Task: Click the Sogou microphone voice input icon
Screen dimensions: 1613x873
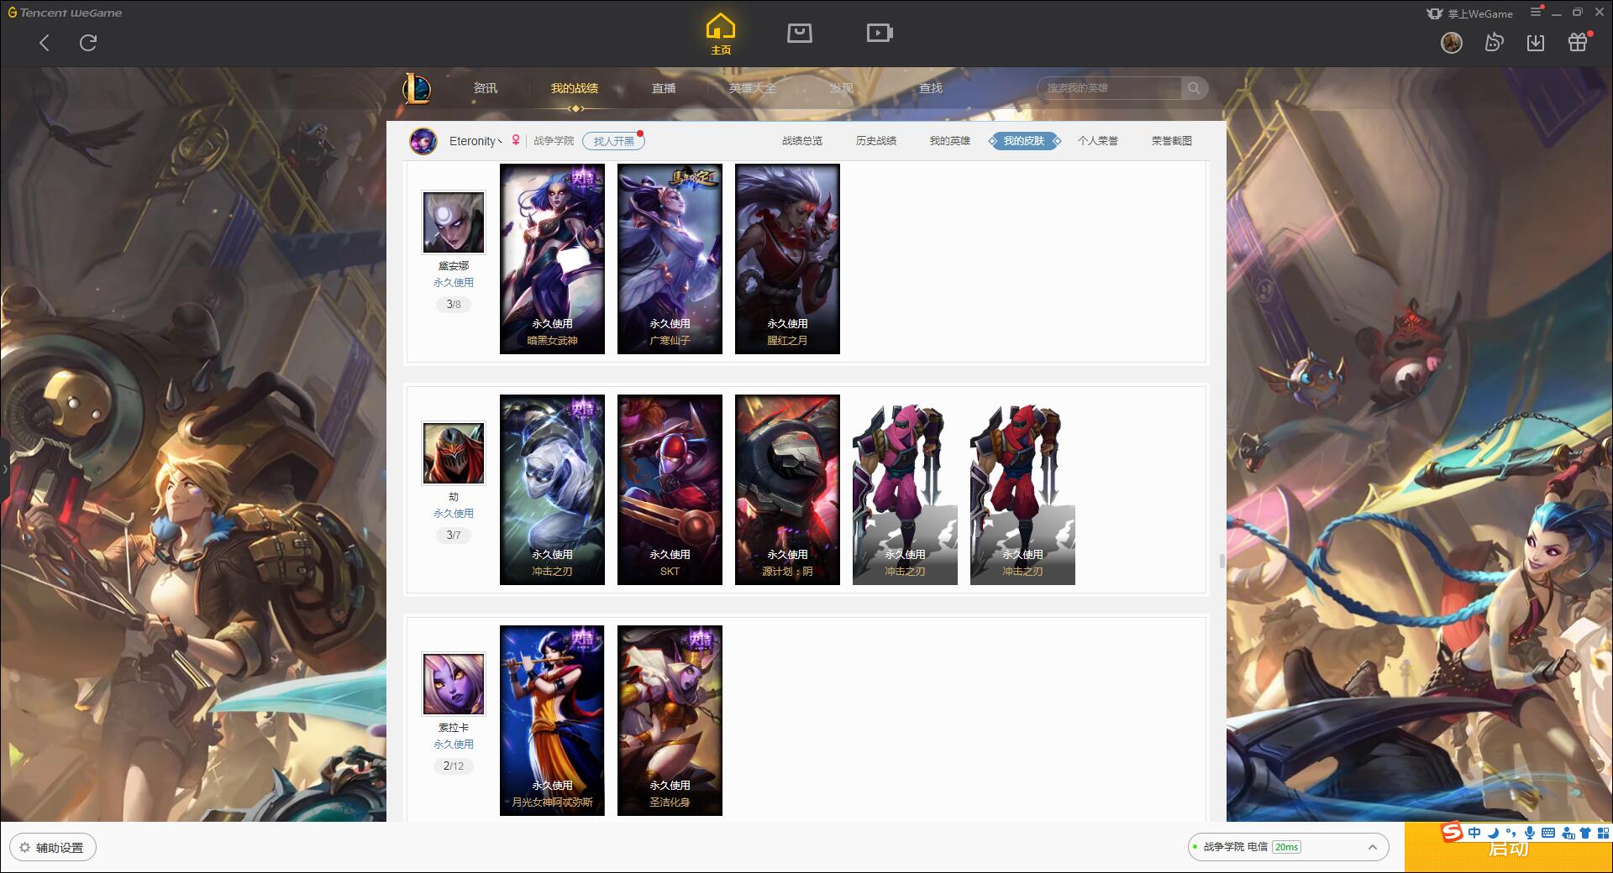Action: click(1530, 833)
